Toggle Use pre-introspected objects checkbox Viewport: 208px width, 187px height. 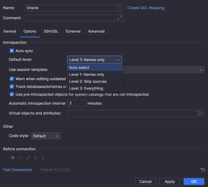coord(12,94)
